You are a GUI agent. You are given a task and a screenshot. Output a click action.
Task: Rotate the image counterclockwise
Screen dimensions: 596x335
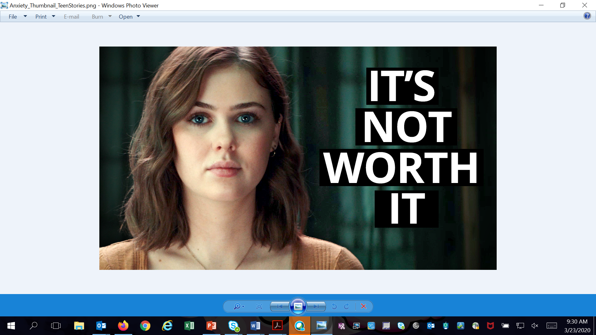(x=334, y=306)
